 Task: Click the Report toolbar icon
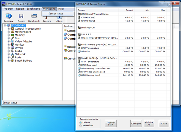coord(21,17)
